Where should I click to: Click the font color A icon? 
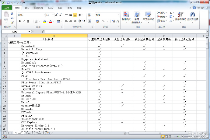[x=50, y=21]
